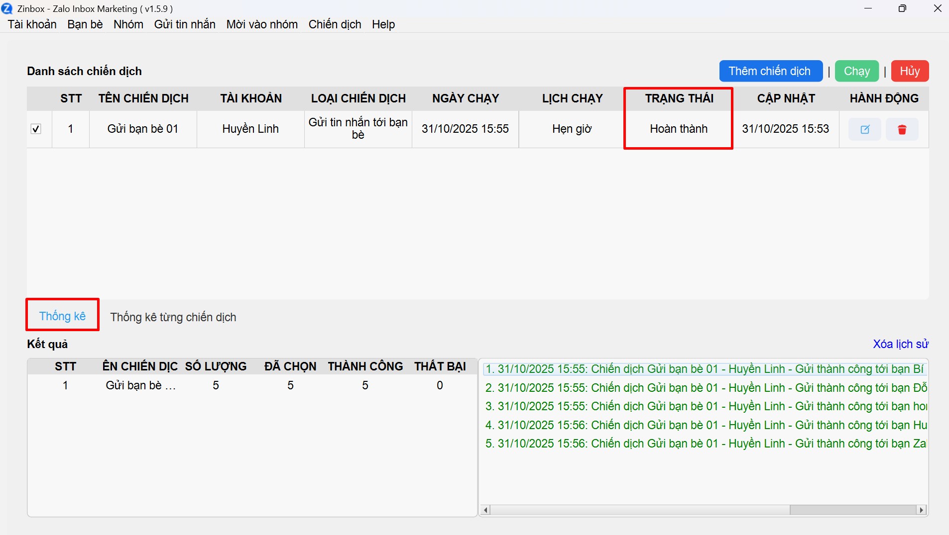This screenshot has width=949, height=535.
Task: Open the Gửi tin nhắn menu
Action: (x=185, y=24)
